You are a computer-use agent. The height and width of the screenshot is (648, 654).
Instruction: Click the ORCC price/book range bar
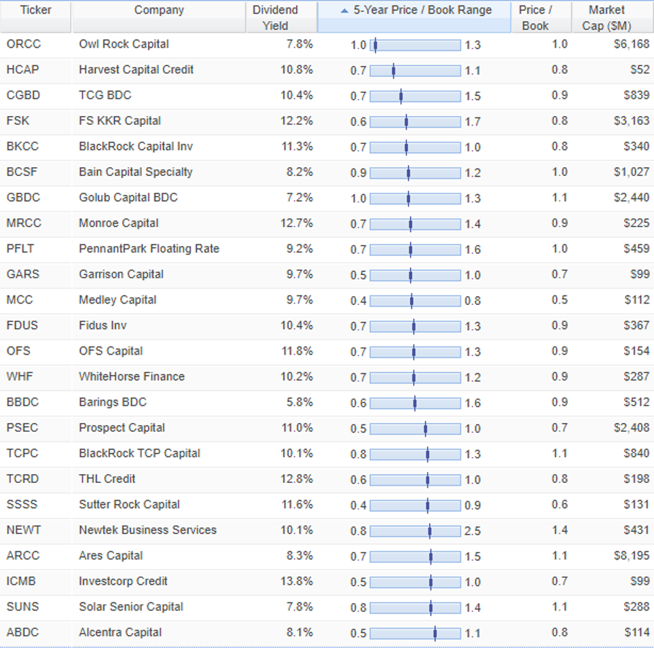(x=415, y=45)
